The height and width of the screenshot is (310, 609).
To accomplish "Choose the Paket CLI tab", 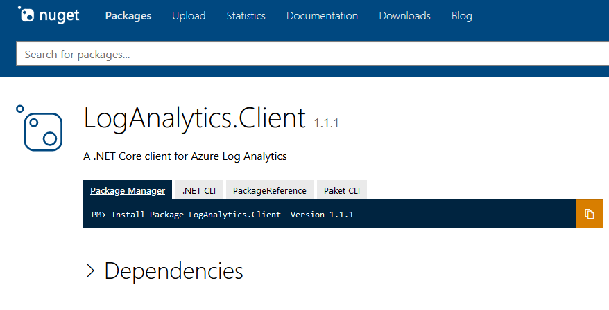I will (342, 190).
